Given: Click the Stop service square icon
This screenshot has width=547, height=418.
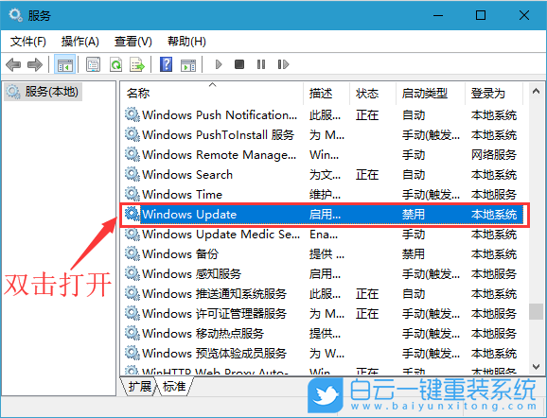Looking at the screenshot, I should pos(239,64).
